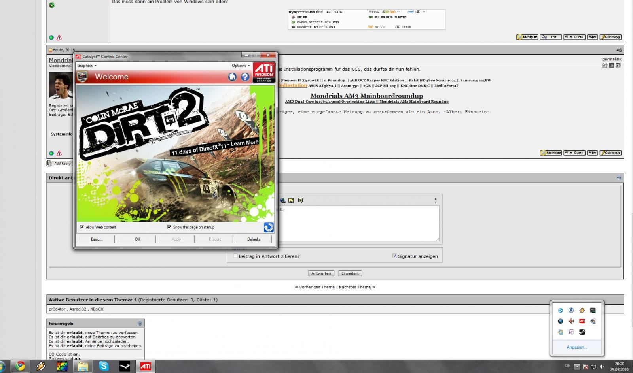This screenshot has width=633, height=373.
Task: Click Marktplatz button in post #6
Action: [x=551, y=153]
